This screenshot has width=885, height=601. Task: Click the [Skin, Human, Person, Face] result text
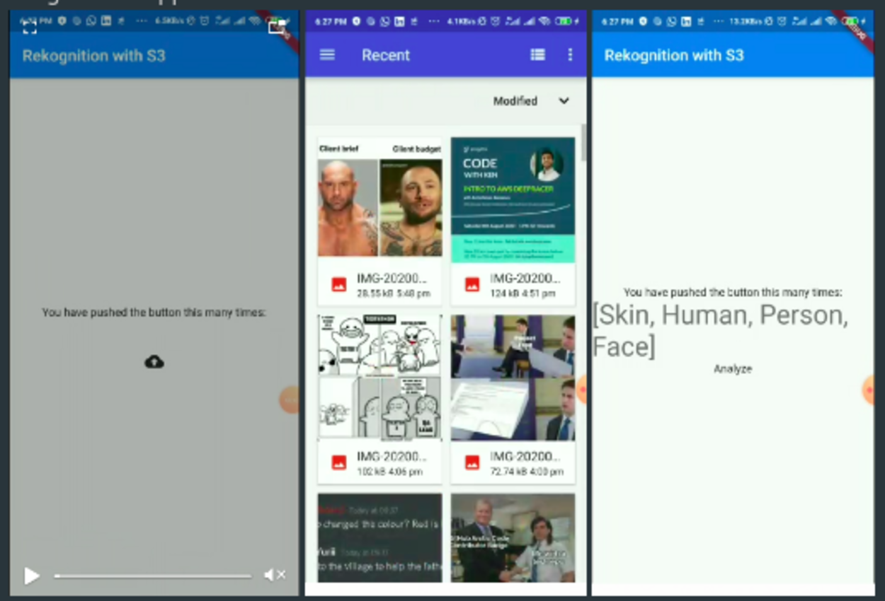click(x=720, y=331)
